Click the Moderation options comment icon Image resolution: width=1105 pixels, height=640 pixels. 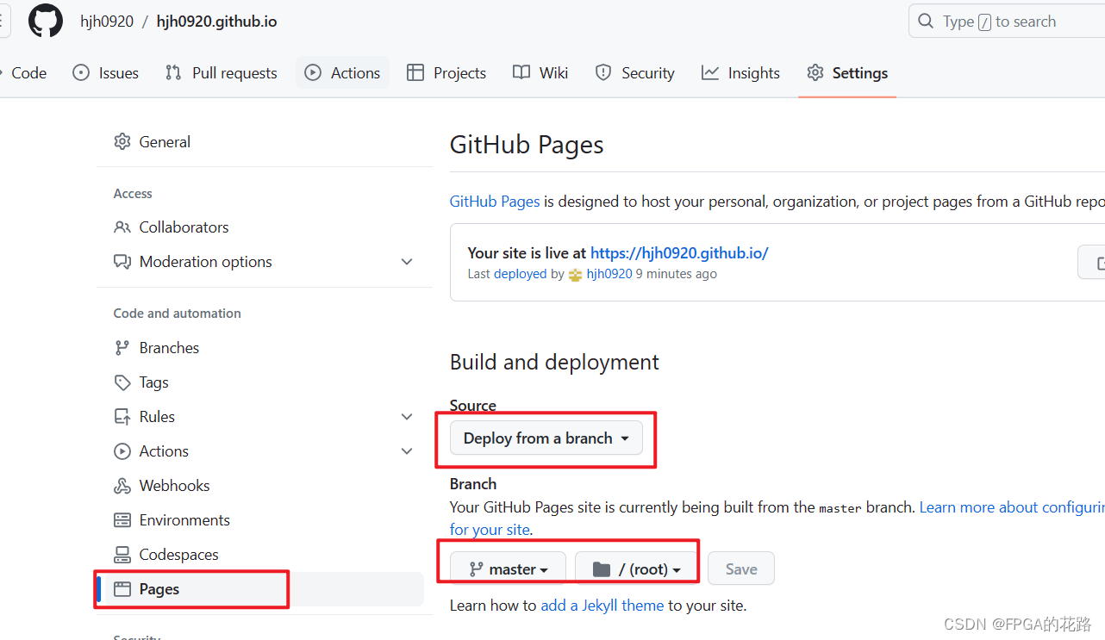pos(122,262)
